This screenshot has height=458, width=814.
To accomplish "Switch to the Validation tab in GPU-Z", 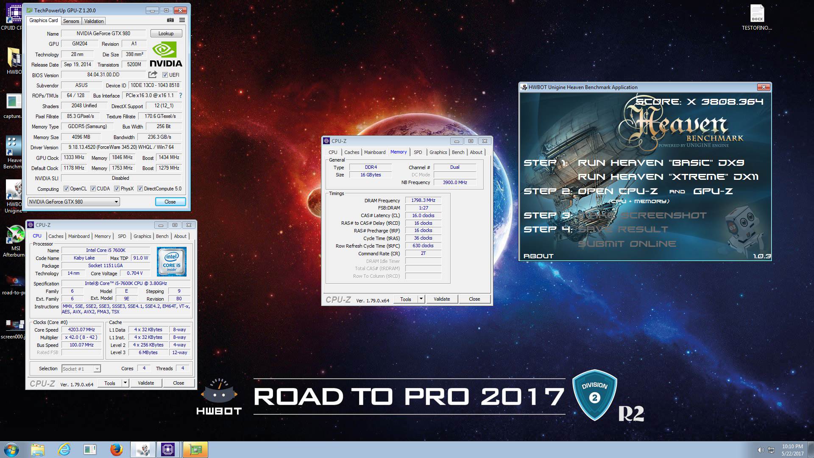I will [94, 21].
